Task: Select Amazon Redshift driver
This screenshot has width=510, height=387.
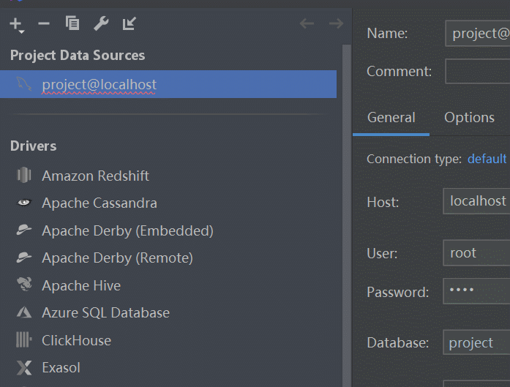Action: click(95, 176)
